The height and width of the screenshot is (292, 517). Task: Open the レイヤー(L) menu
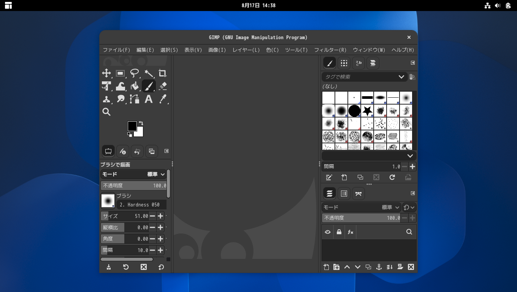click(x=246, y=50)
